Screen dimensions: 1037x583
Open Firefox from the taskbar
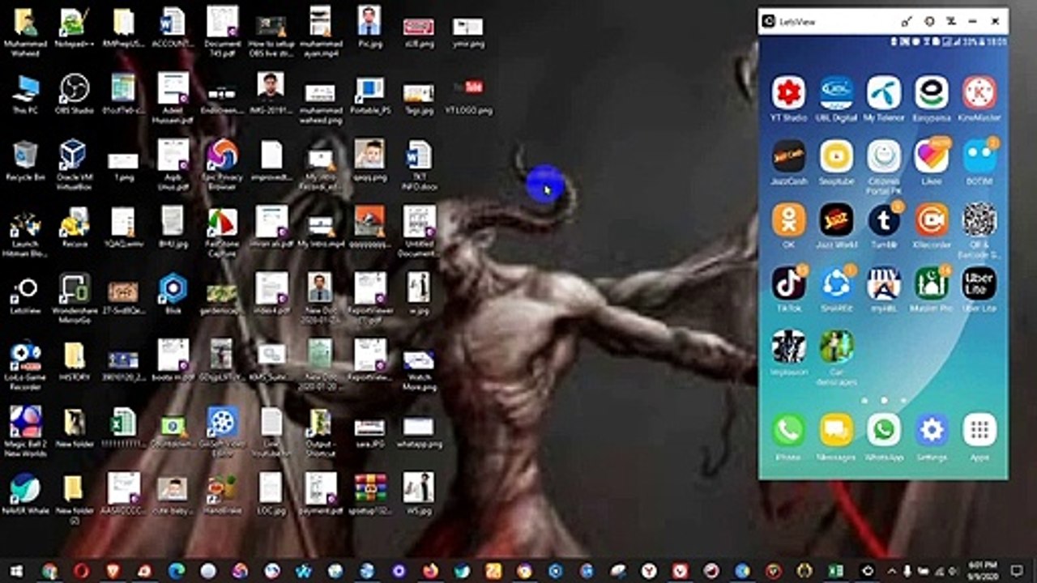point(430,571)
